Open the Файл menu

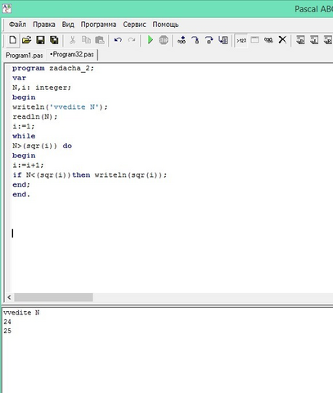click(x=17, y=25)
